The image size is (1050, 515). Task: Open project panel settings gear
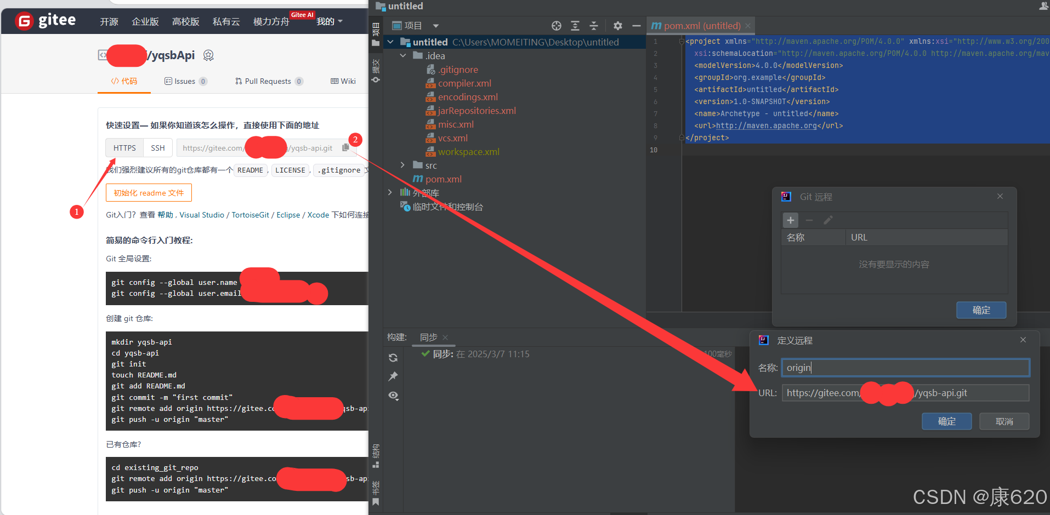[618, 26]
